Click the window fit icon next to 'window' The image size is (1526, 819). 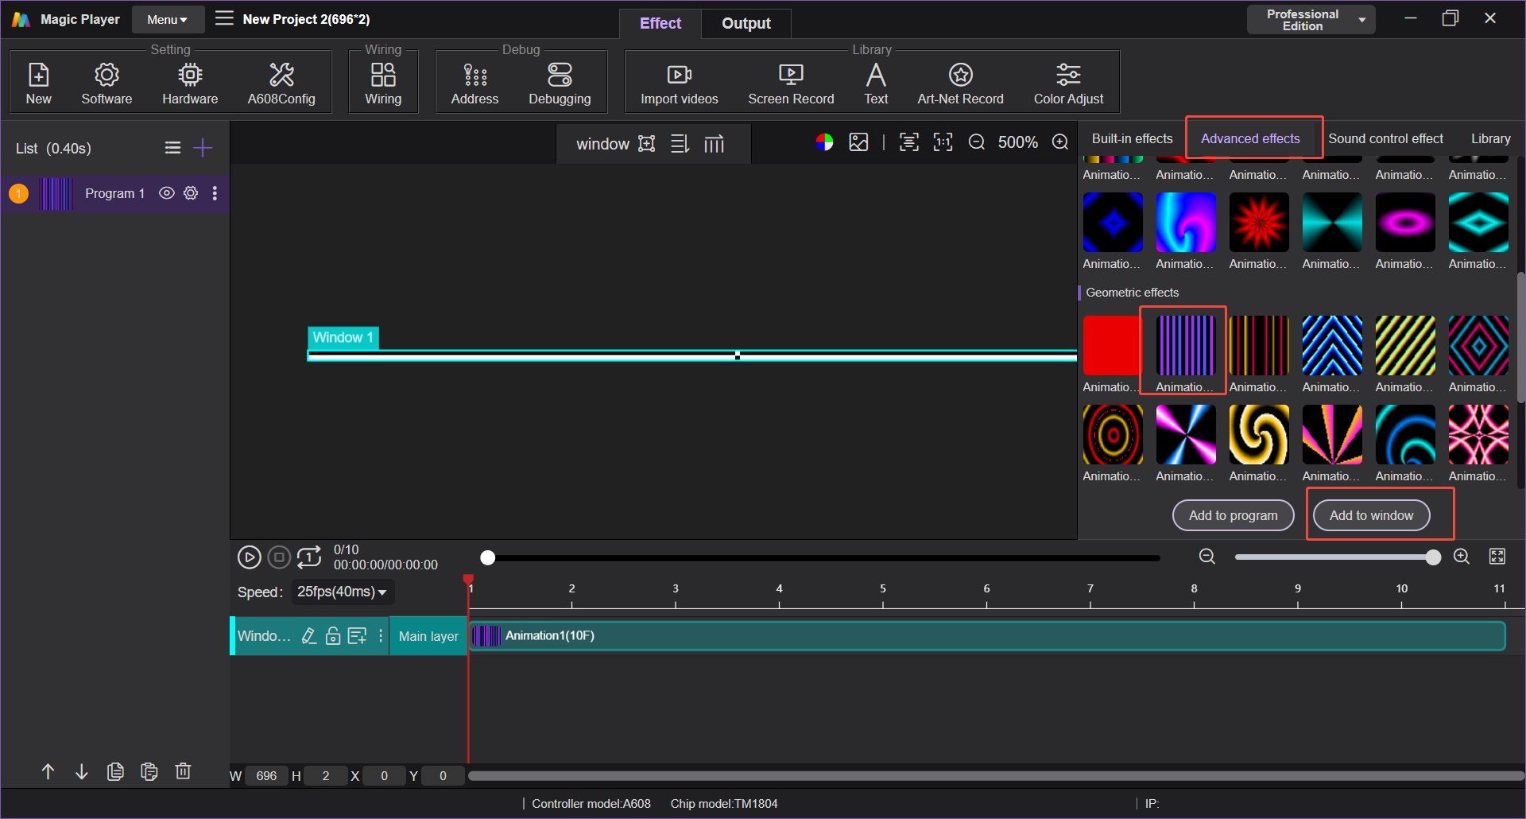[647, 144]
